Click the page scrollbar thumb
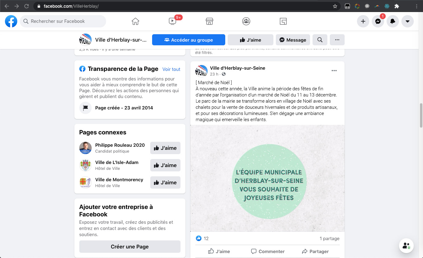This screenshot has height=258, width=423. 421,116
